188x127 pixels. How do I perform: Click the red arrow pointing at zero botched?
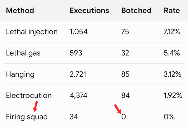[117, 109]
